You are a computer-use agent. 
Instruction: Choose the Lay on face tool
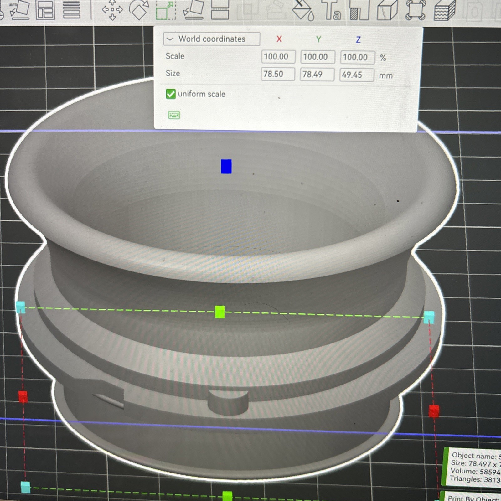pyautogui.click(x=193, y=9)
